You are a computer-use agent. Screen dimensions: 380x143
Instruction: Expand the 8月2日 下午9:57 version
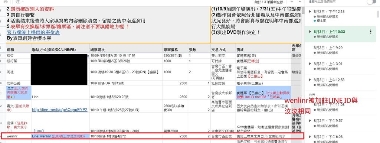pos(310,121)
